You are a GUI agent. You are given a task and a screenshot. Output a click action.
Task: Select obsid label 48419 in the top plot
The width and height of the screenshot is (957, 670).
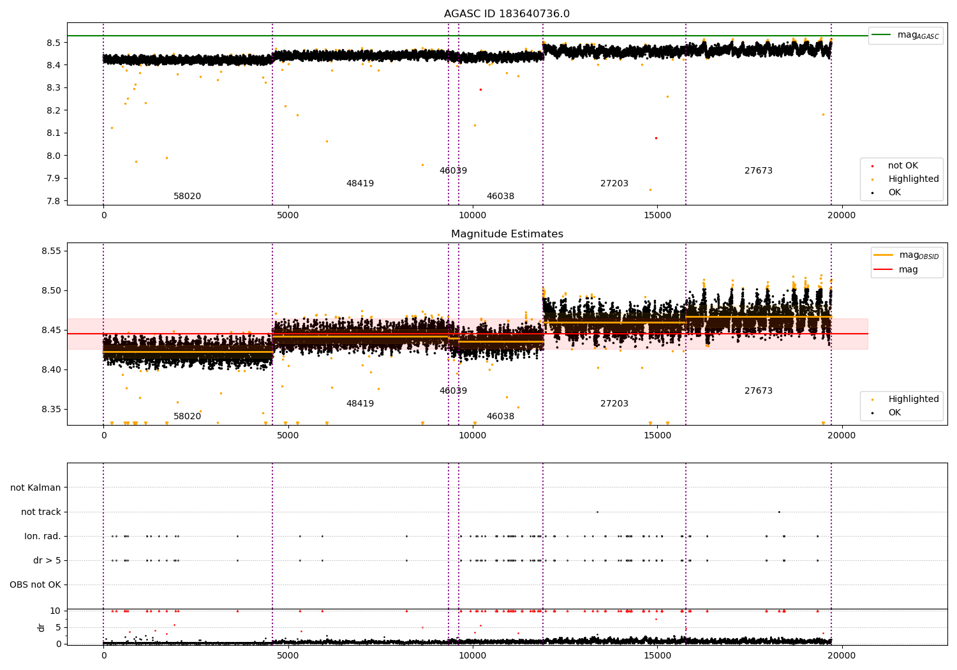[x=360, y=184]
